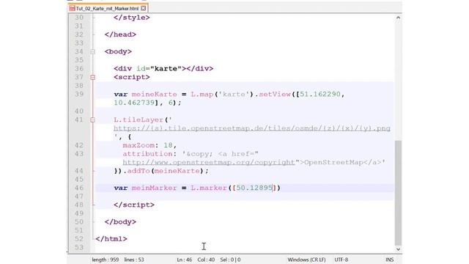Select the Tut_02_Karte_mit_Marker.html file tab
The height and width of the screenshot is (264, 469).
coord(108,8)
